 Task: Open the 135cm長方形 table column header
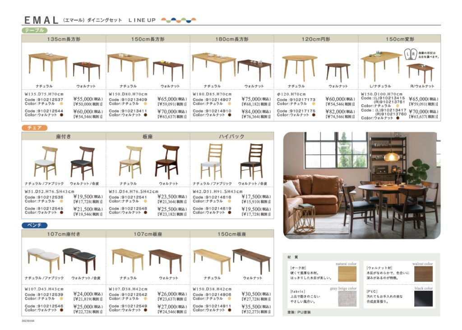[64, 39]
